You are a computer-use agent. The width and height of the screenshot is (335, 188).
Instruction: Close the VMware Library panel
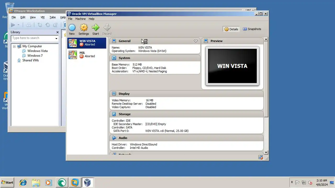(x=57, y=32)
